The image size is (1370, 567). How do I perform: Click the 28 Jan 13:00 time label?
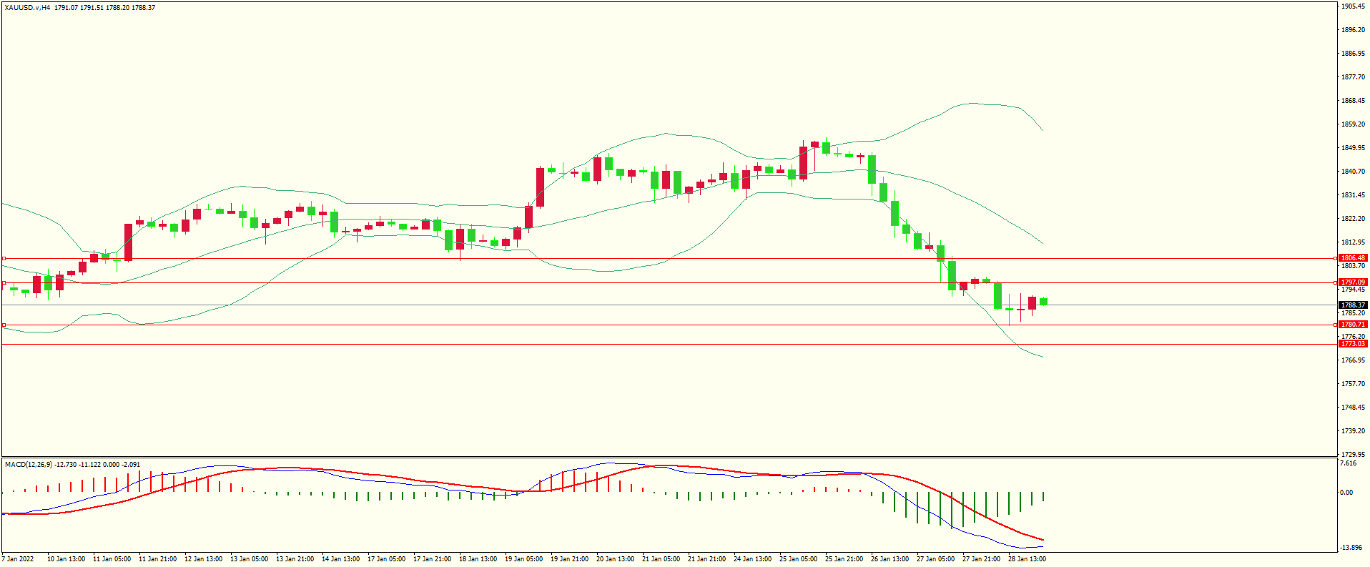coord(1027,559)
